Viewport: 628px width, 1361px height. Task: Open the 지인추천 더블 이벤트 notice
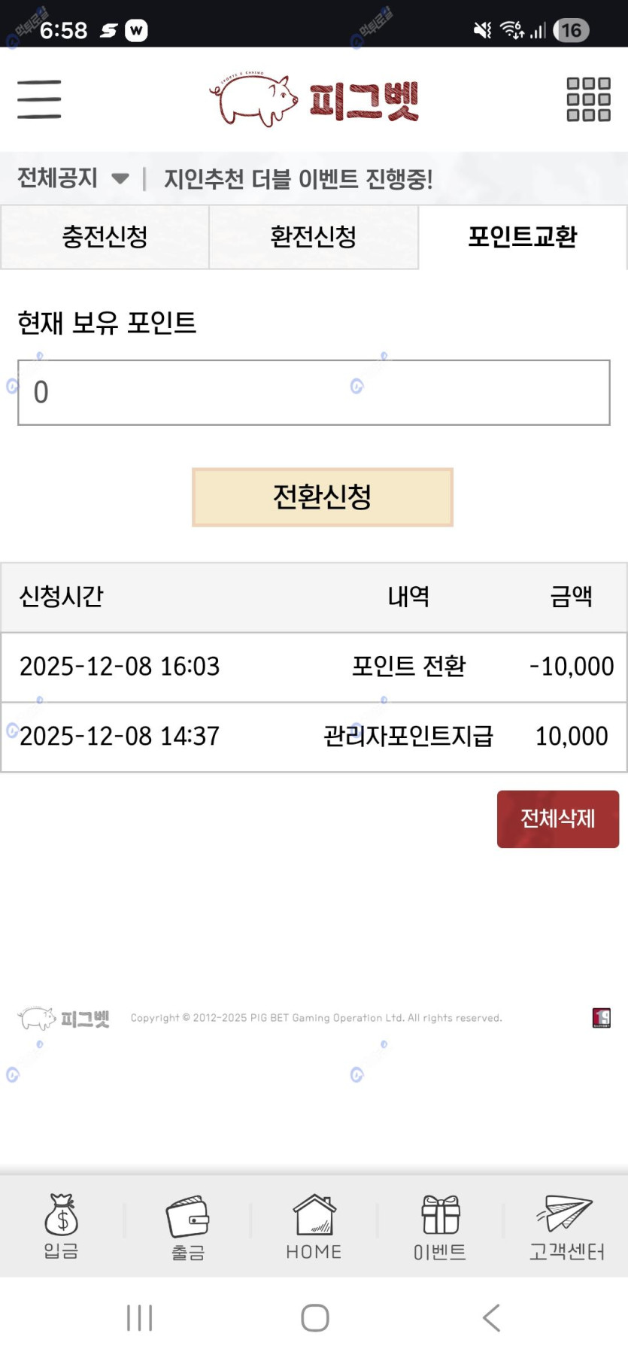click(299, 179)
